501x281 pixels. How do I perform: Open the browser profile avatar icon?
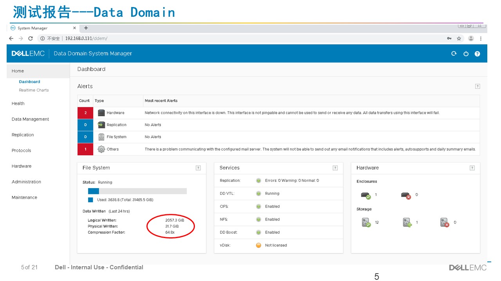tap(471, 38)
